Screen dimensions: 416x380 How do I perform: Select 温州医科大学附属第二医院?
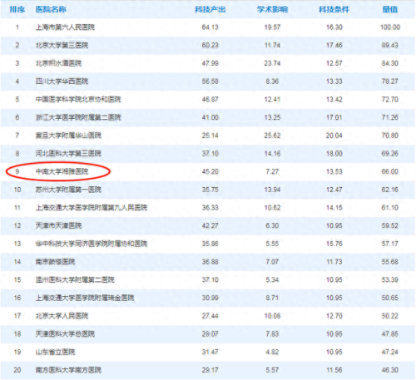click(x=75, y=279)
